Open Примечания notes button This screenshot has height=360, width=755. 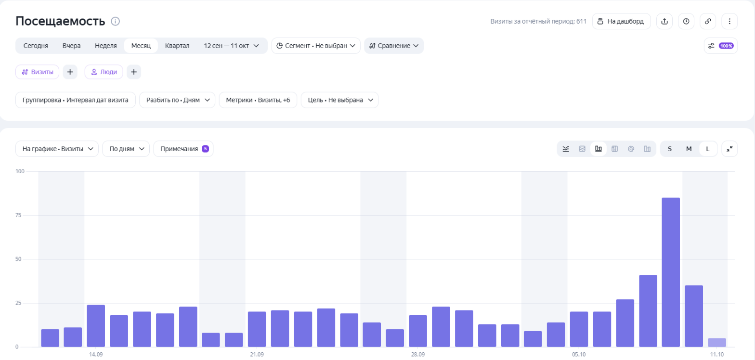[x=183, y=149]
